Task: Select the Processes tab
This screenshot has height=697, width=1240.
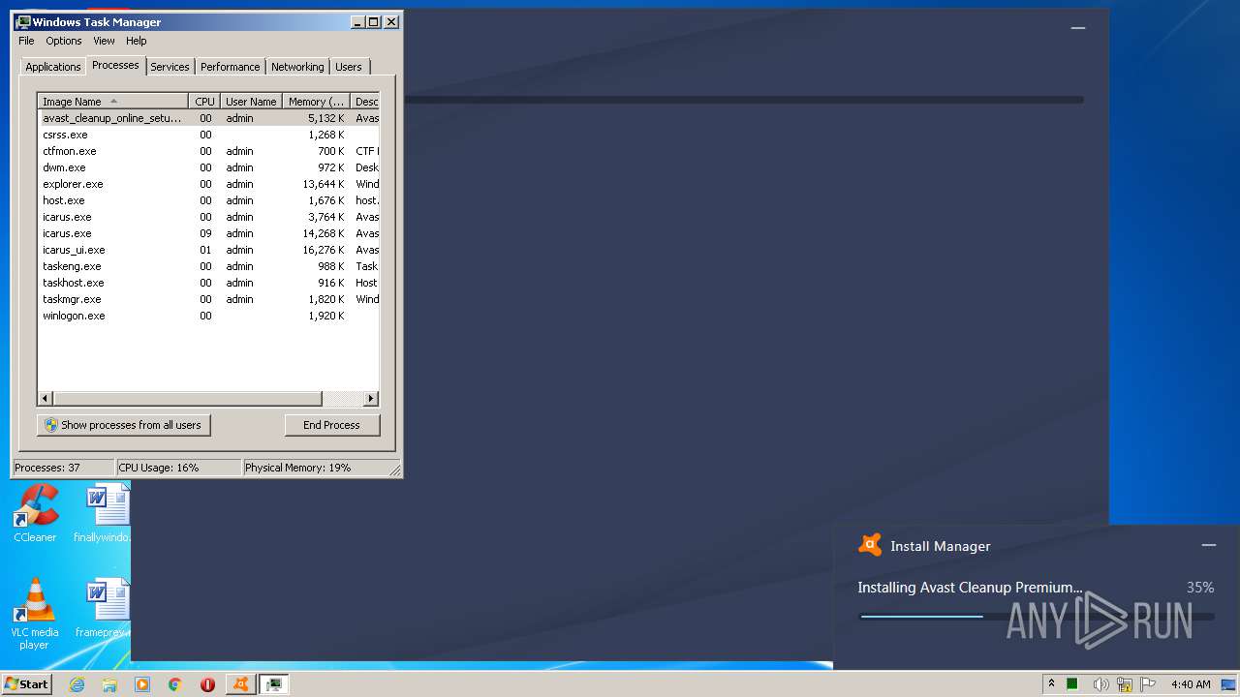Action: click(x=115, y=65)
